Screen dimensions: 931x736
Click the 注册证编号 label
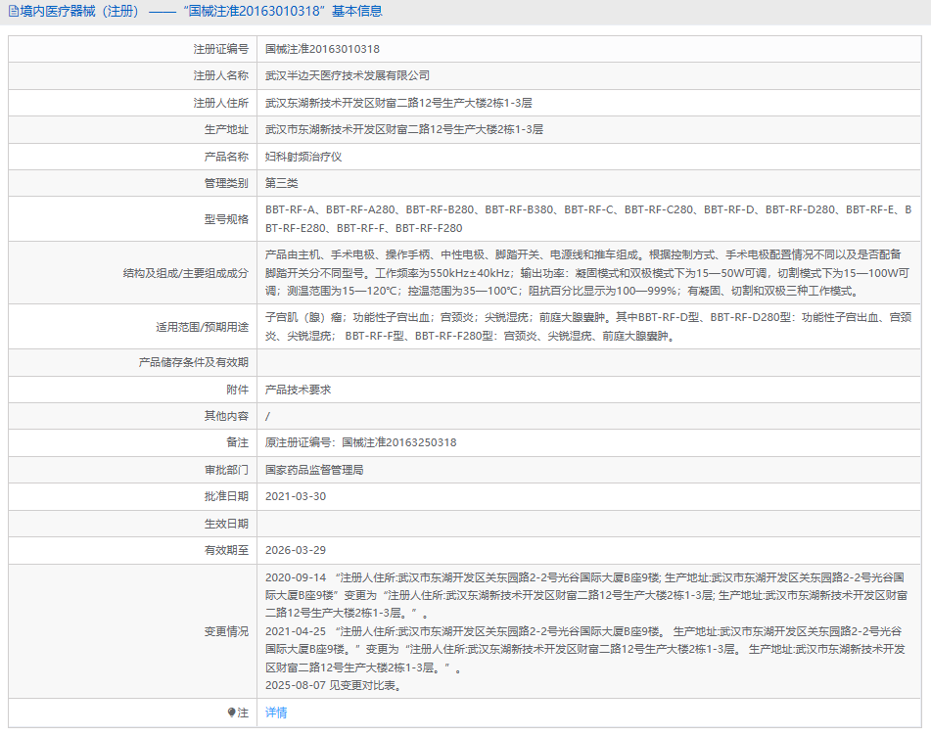221,49
